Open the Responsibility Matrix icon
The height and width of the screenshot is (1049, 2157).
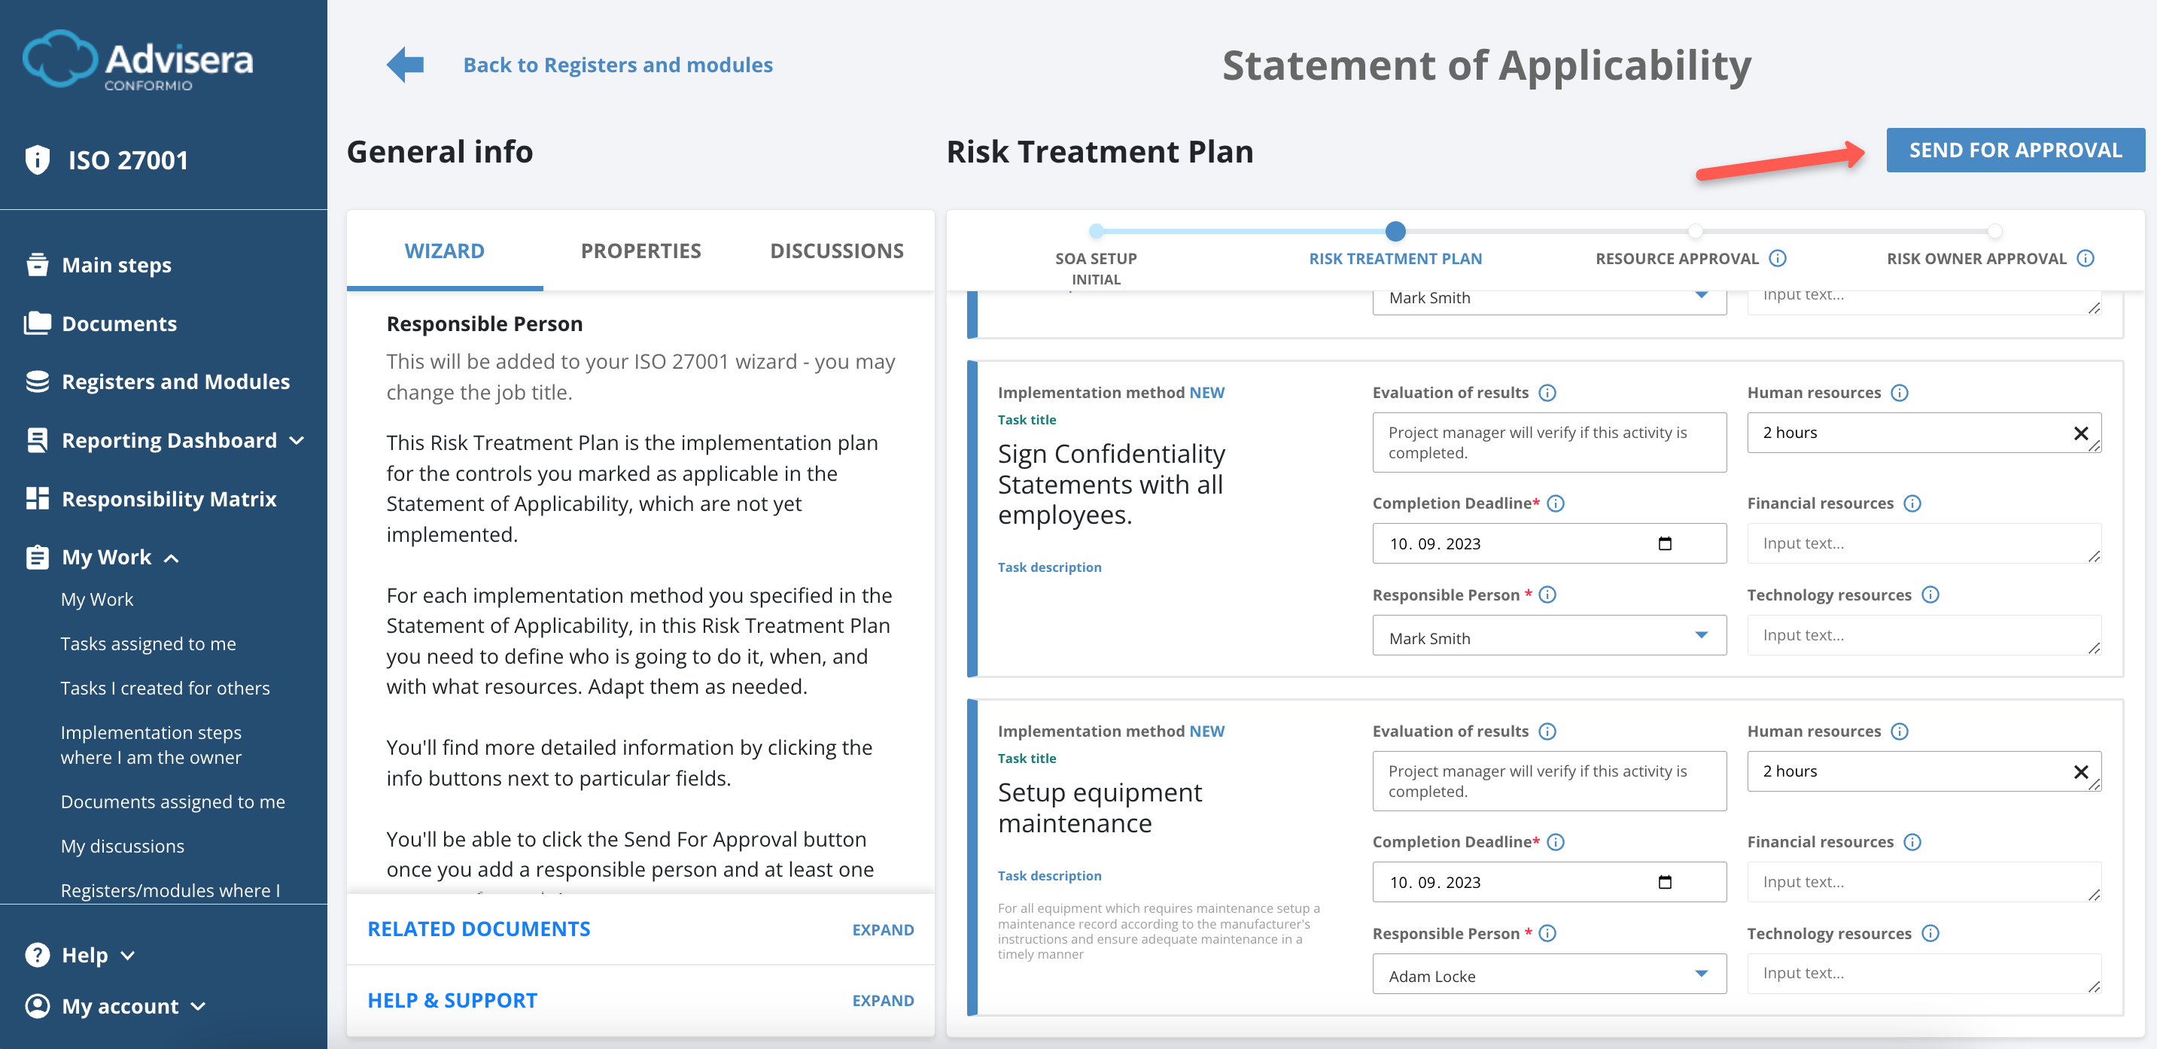37,498
